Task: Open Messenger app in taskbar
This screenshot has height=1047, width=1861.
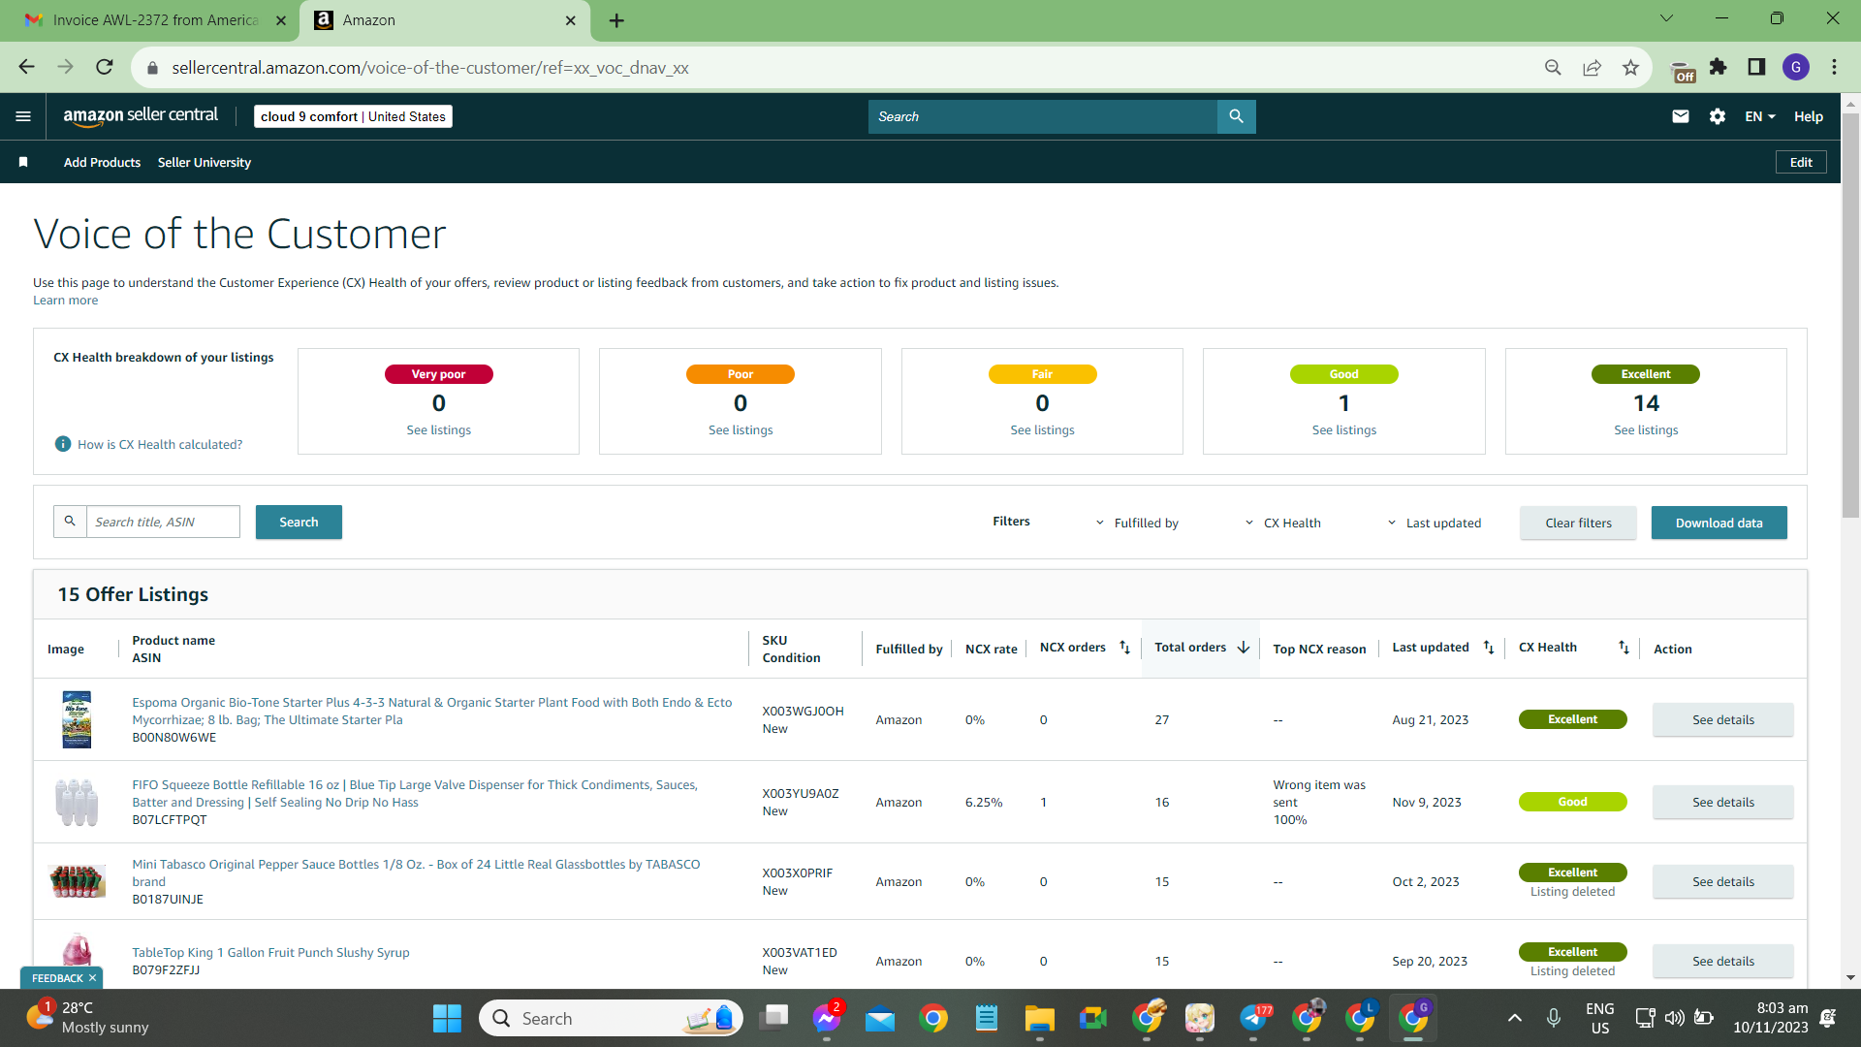Action: [x=826, y=1018]
